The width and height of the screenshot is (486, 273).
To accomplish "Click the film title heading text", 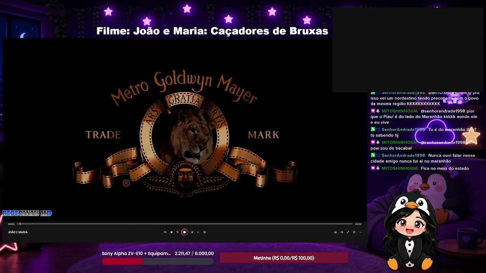I will click(212, 31).
